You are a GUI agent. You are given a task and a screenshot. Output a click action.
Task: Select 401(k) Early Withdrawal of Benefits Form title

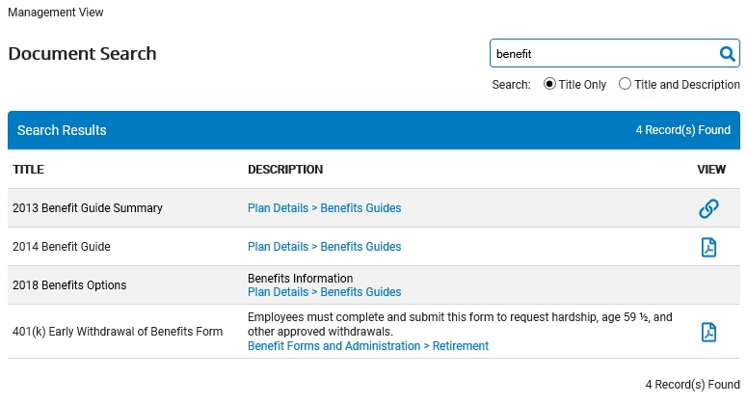(x=118, y=332)
